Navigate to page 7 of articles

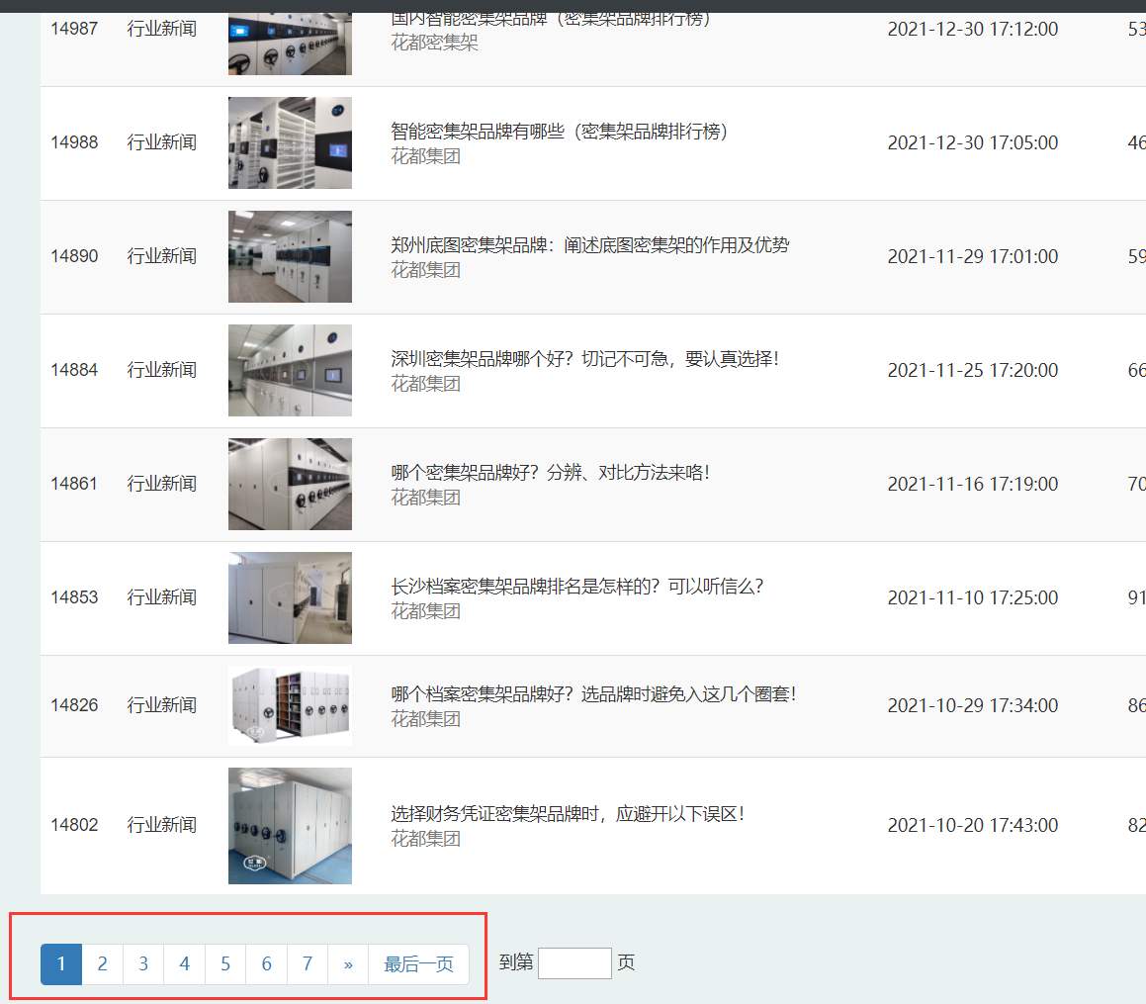point(307,963)
